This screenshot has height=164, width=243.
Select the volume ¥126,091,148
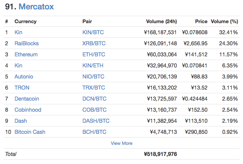click(160, 44)
